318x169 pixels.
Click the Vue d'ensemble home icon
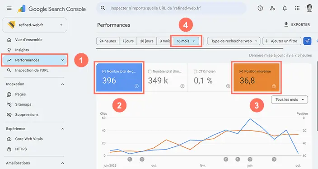coord(9,40)
